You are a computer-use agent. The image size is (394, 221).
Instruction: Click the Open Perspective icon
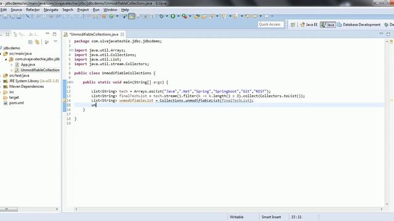coord(293,25)
